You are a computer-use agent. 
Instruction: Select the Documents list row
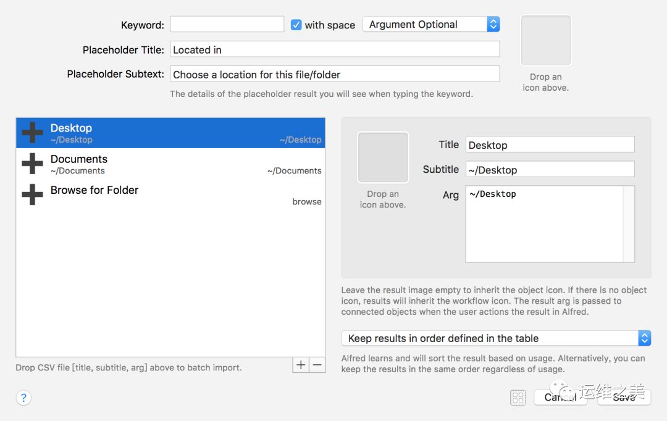pos(170,164)
